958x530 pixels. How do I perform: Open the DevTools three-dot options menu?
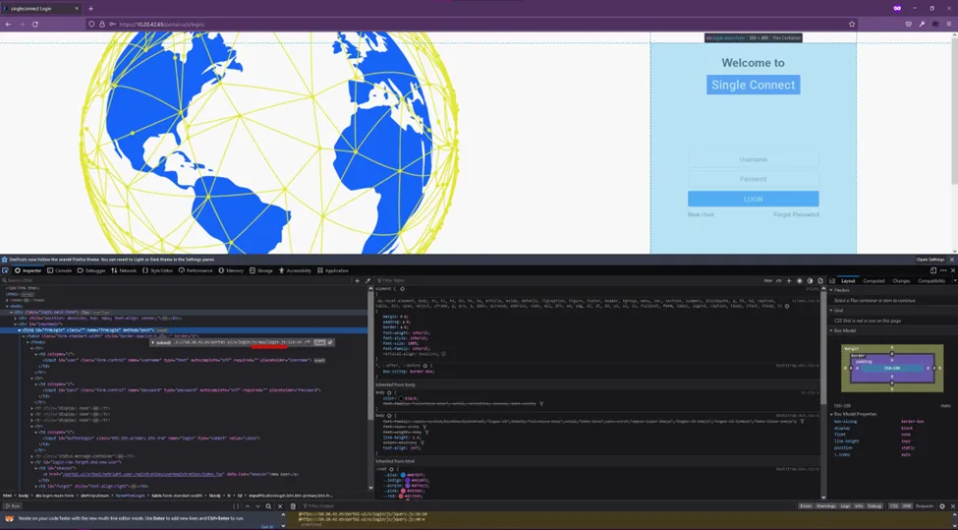click(x=942, y=270)
